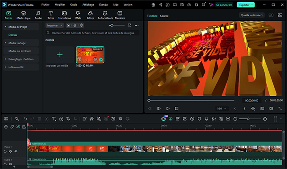Open the Qualité optimale dropdown
The width and height of the screenshot is (287, 169).
[252, 15]
